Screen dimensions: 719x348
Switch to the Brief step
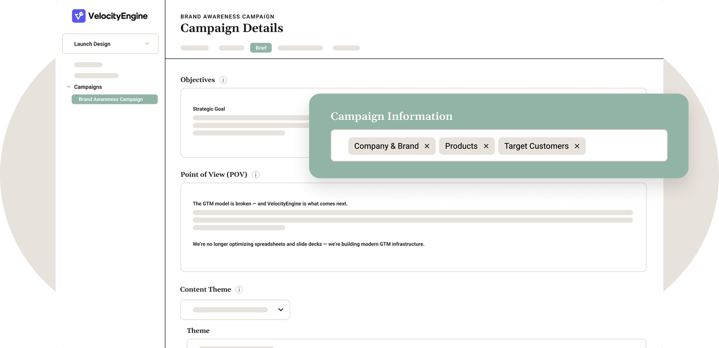coord(261,47)
